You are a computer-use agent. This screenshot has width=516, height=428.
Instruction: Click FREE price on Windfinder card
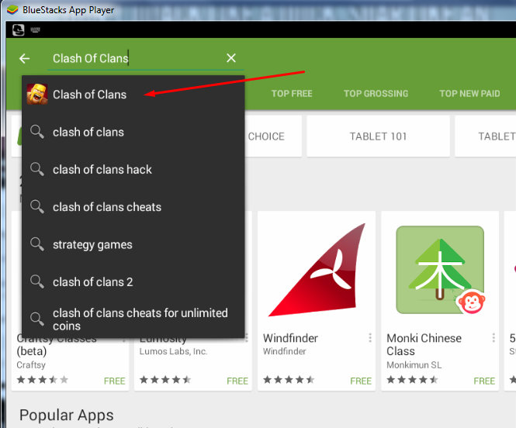(x=361, y=381)
